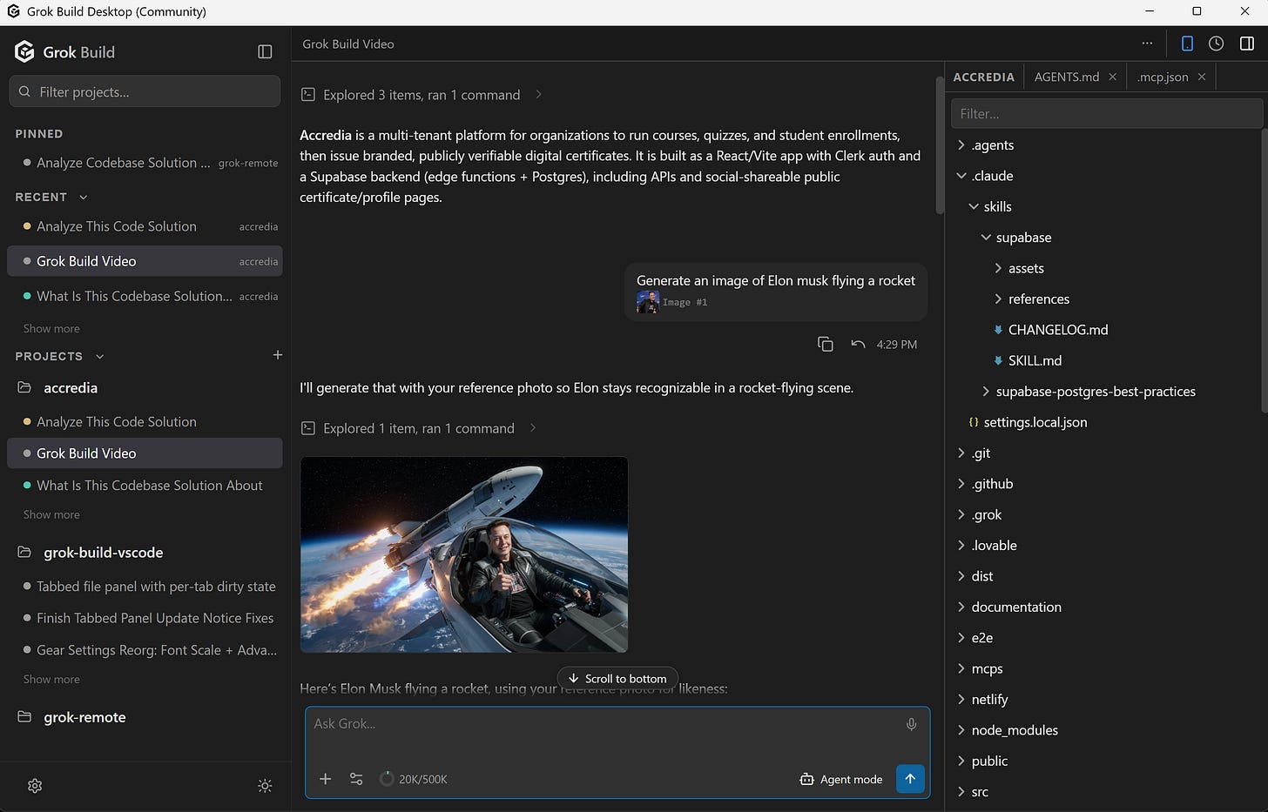Open settings gear icon
Screen dimensions: 1268x812
click(35, 786)
